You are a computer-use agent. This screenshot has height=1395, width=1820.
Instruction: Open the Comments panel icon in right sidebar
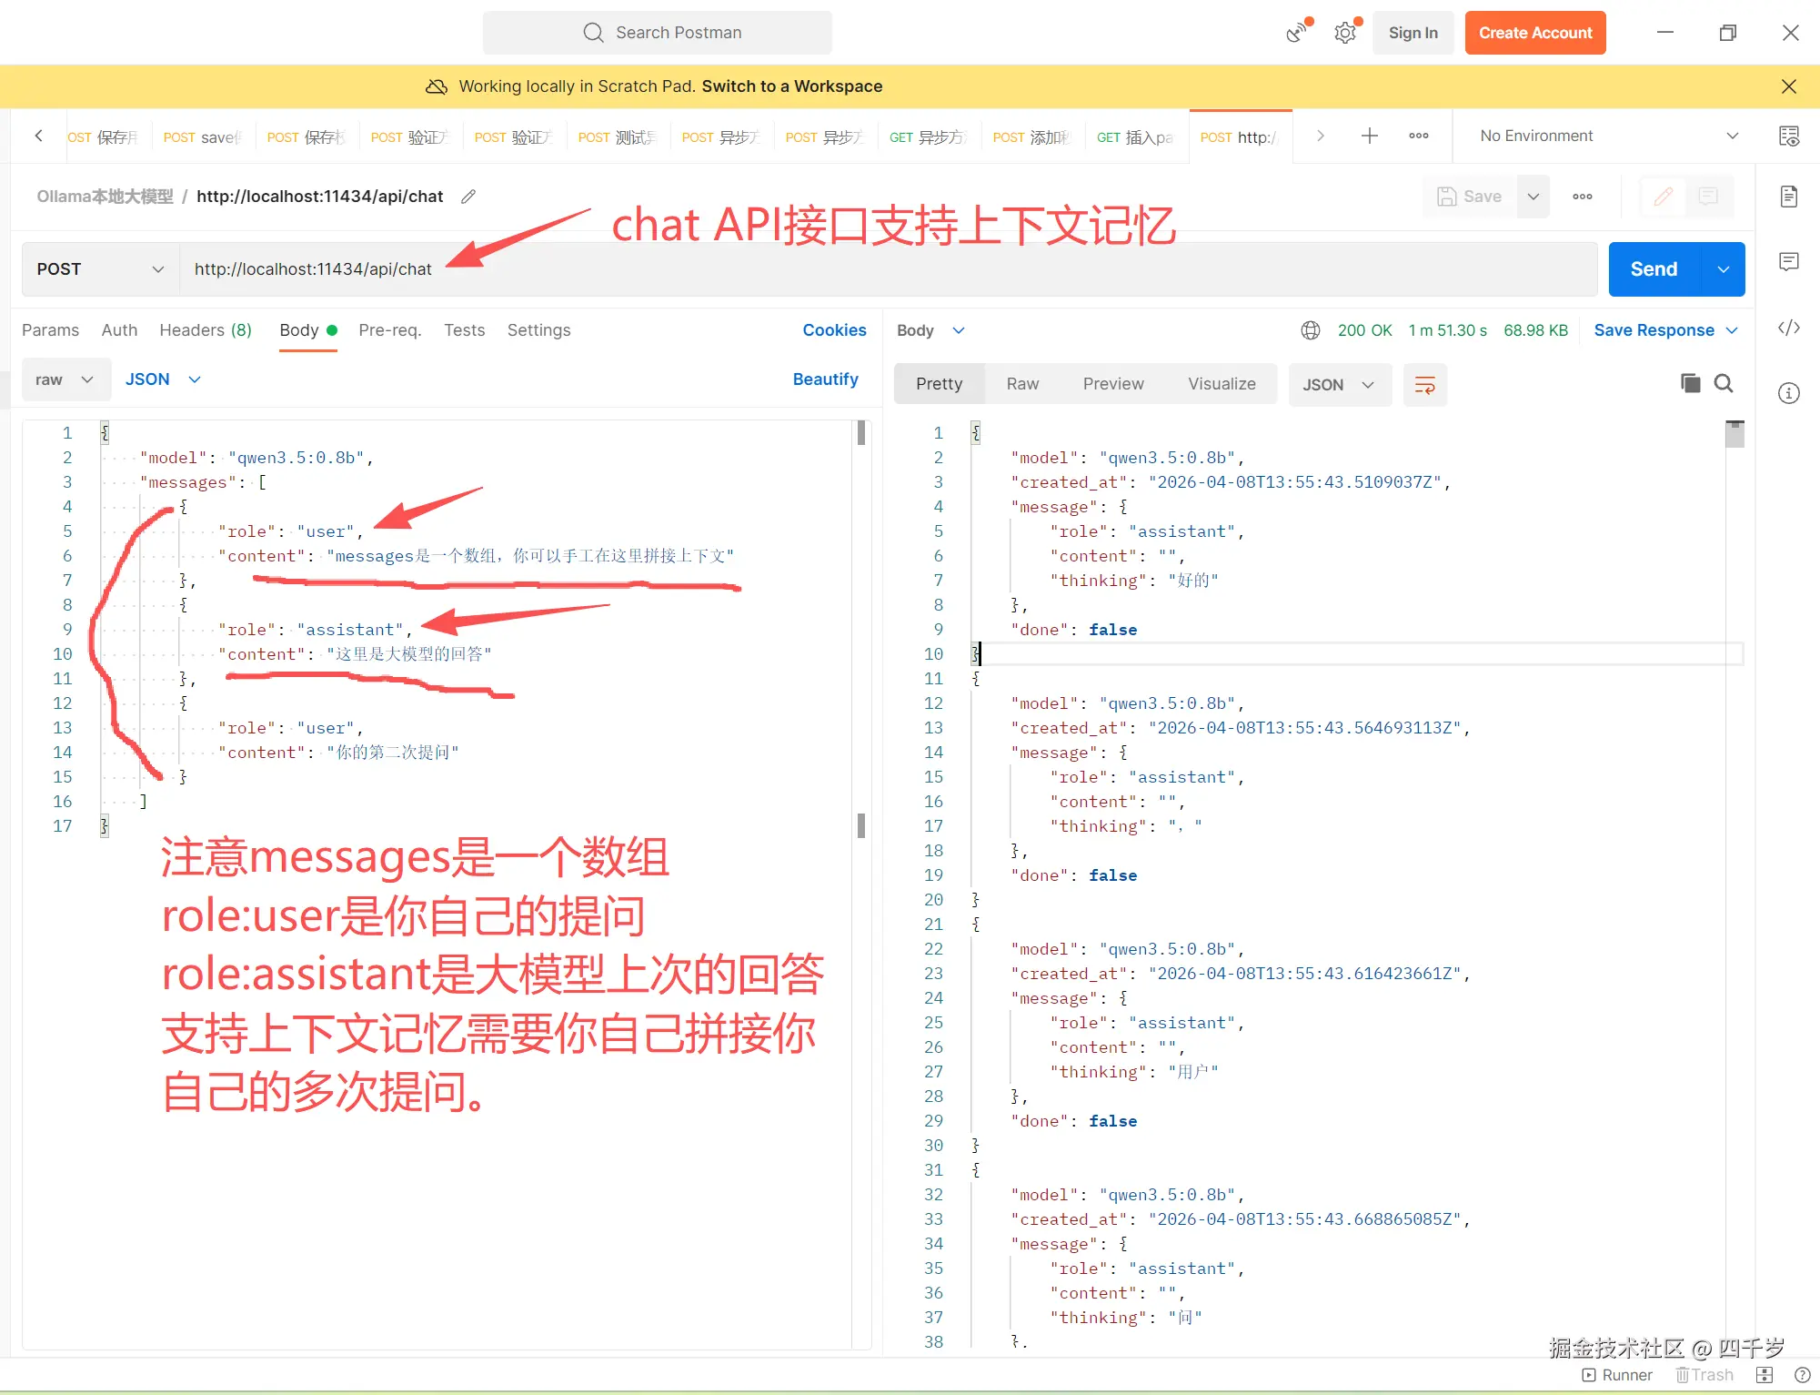coord(1789,262)
